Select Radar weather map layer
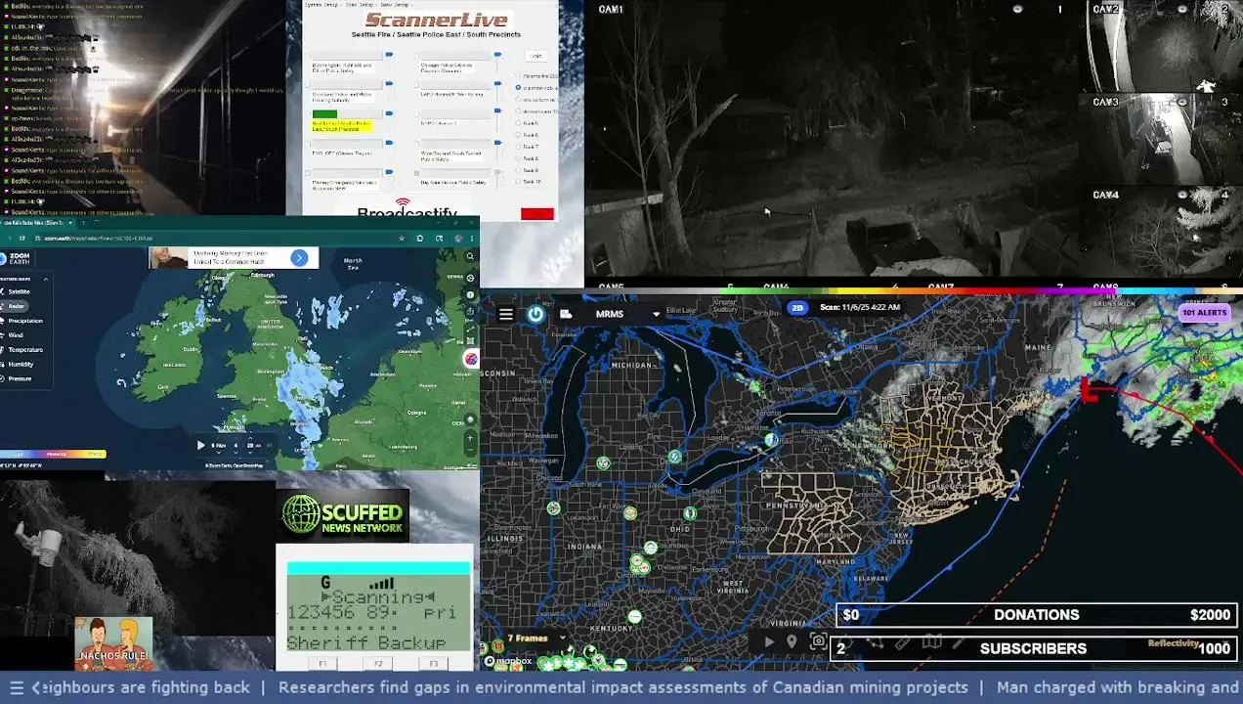Image resolution: width=1243 pixels, height=704 pixels. (x=16, y=306)
